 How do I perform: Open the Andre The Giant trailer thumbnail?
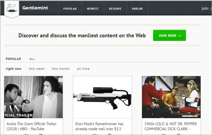[33, 97]
